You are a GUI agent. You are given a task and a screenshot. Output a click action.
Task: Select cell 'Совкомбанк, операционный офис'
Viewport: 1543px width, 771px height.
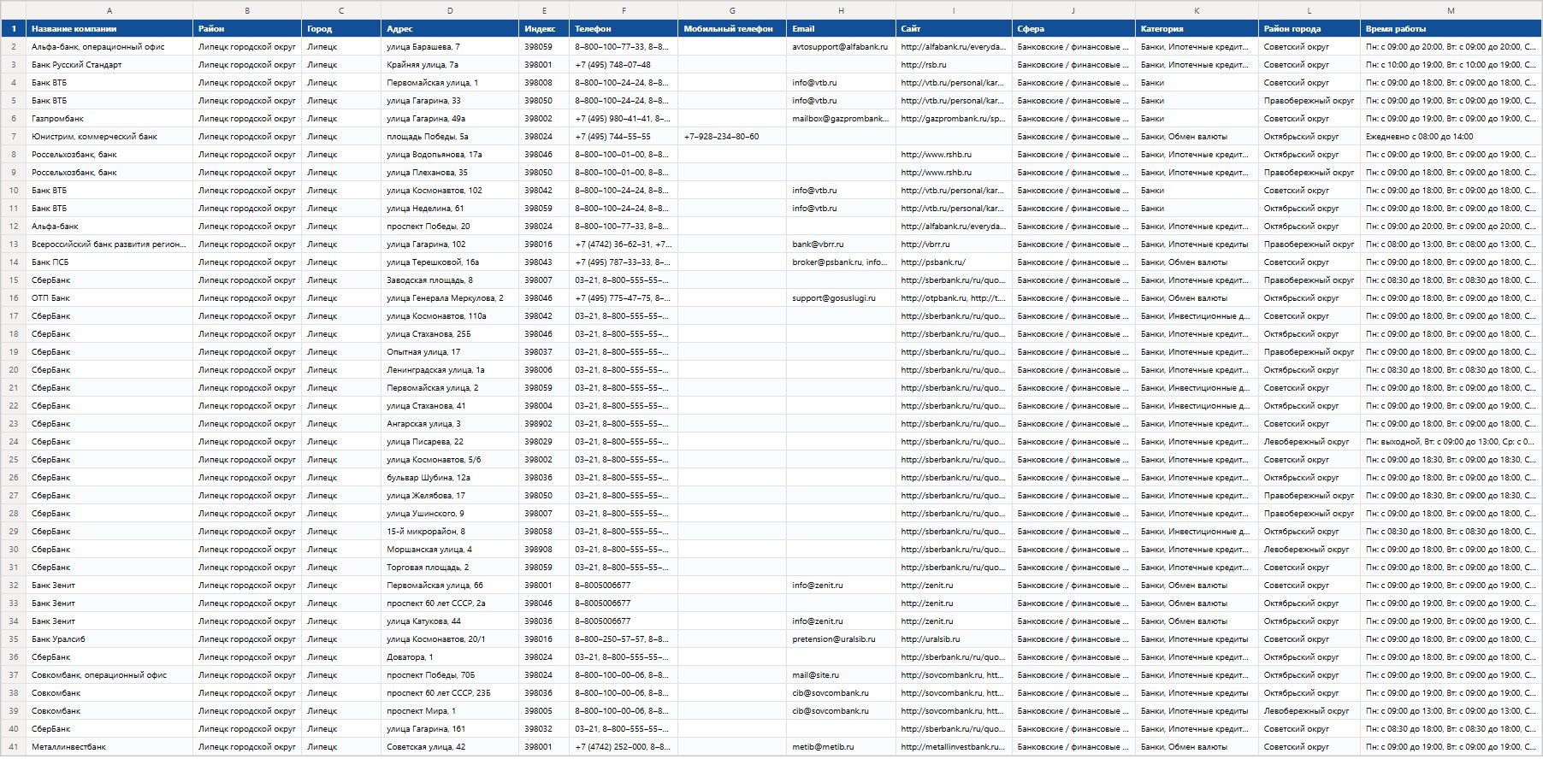109,675
